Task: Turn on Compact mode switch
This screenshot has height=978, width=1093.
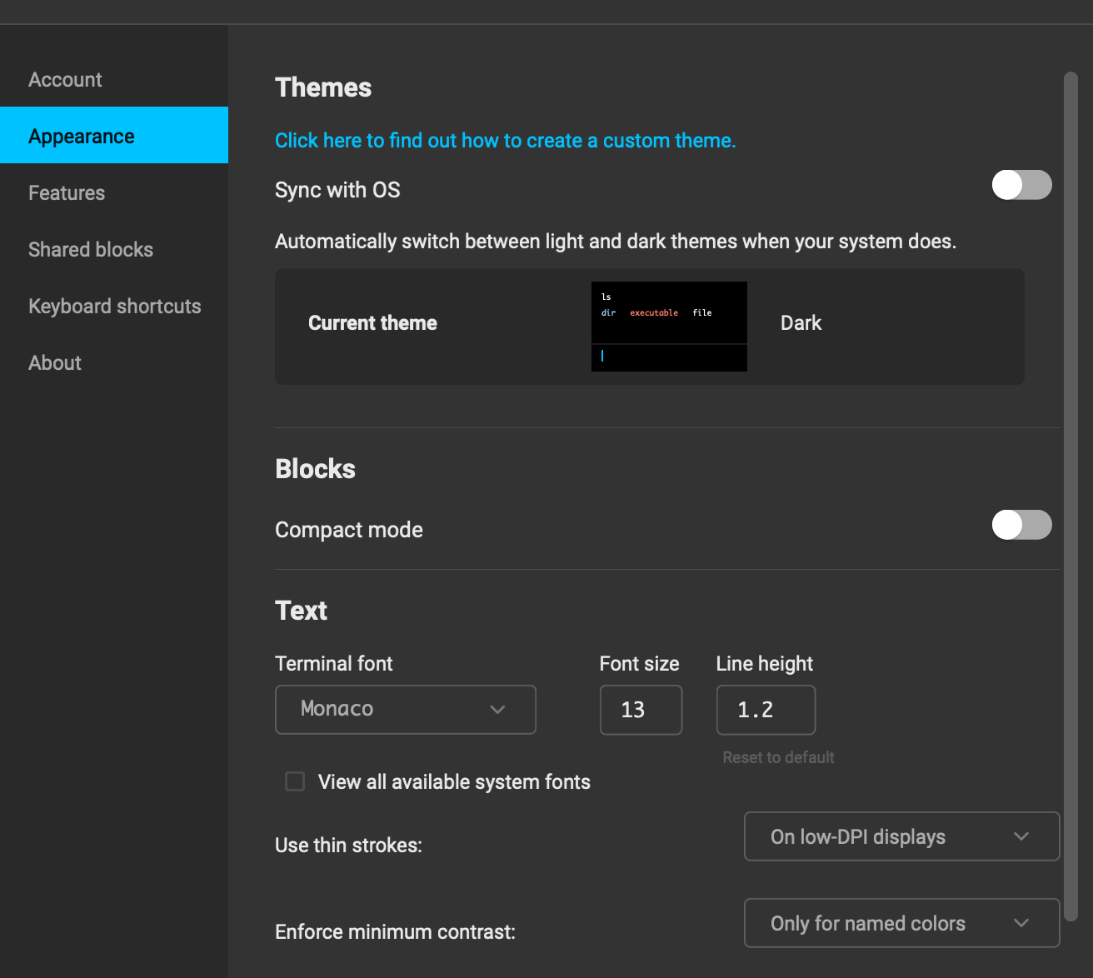Action: [x=1021, y=525]
